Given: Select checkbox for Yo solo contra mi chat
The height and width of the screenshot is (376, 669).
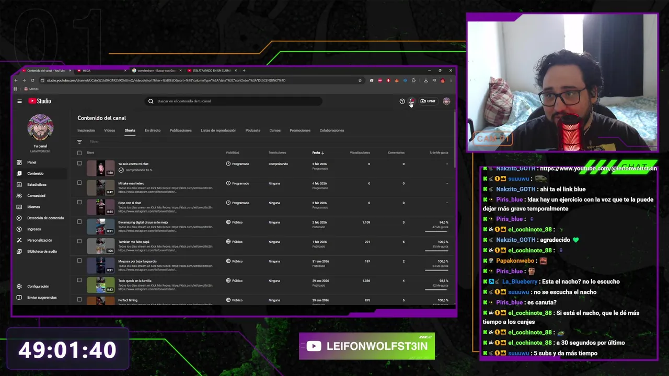Looking at the screenshot, I should pos(79,163).
